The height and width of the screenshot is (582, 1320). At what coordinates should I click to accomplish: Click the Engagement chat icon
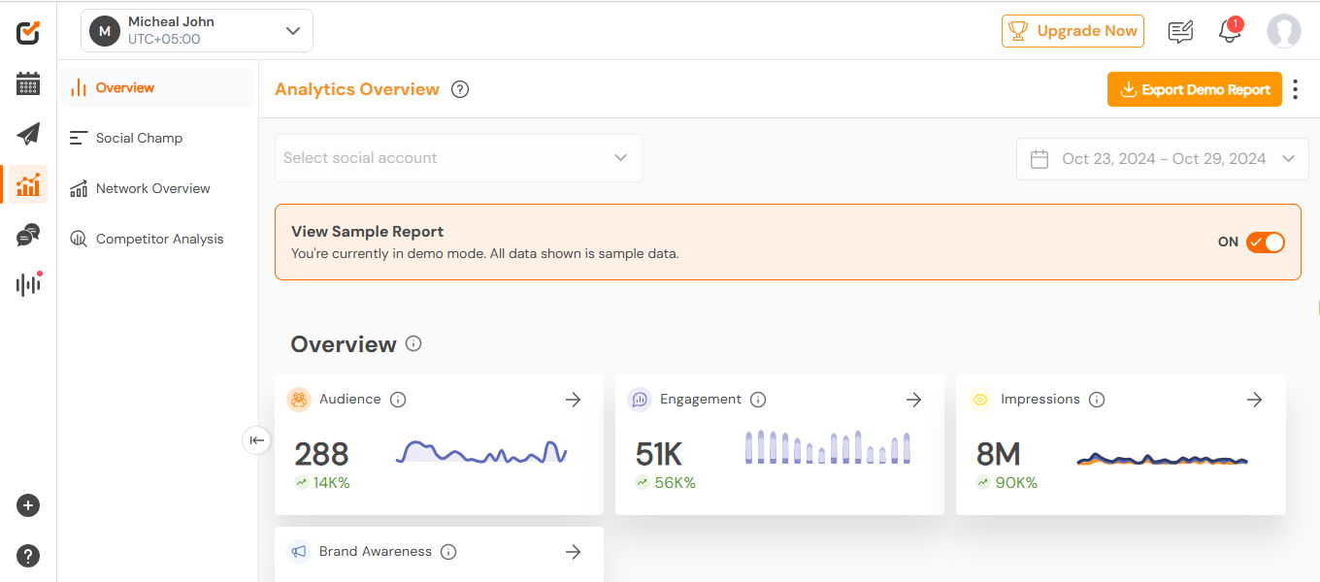coord(639,400)
